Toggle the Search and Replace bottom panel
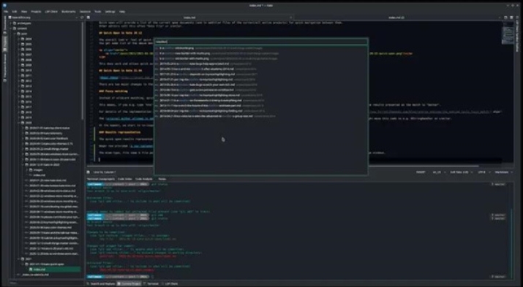The height and width of the screenshot is (287, 523). pos(101,283)
